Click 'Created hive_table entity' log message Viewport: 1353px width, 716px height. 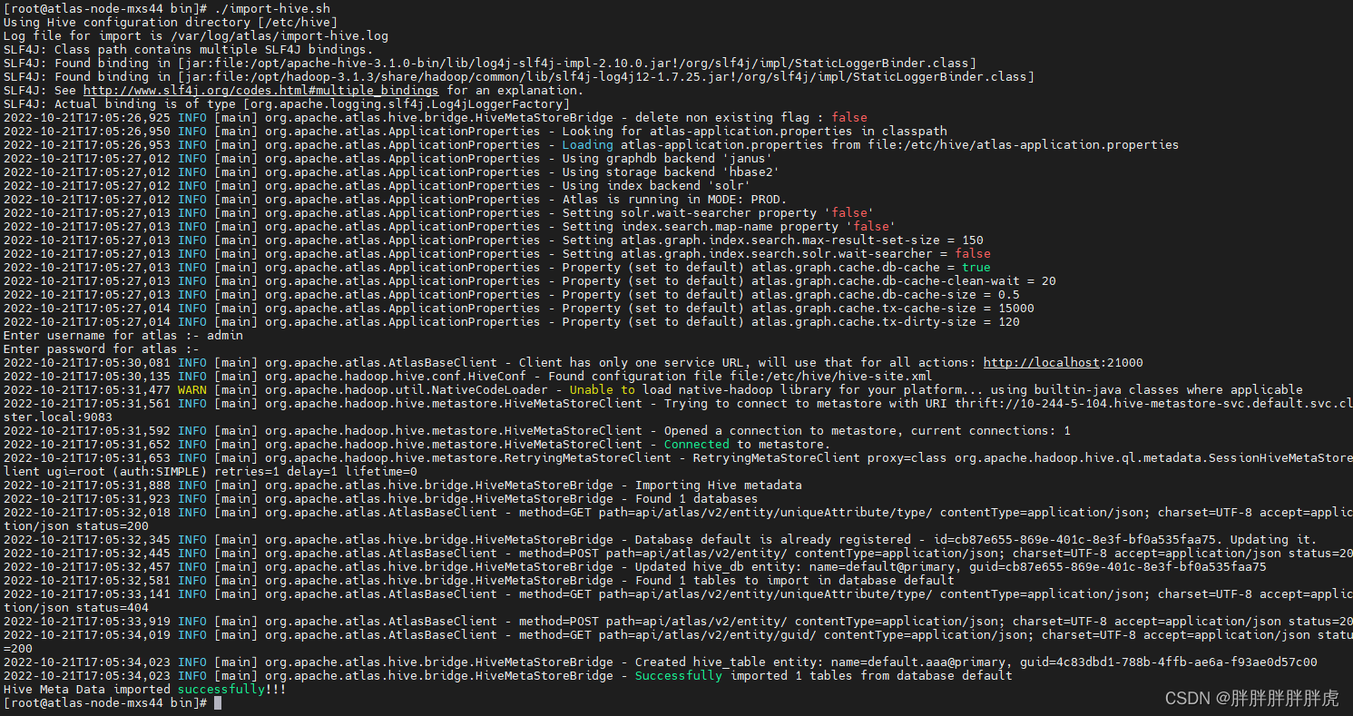(725, 662)
